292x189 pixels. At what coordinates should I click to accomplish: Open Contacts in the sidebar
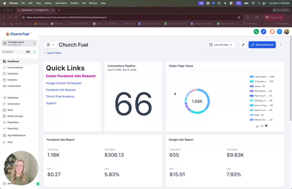point(12,80)
